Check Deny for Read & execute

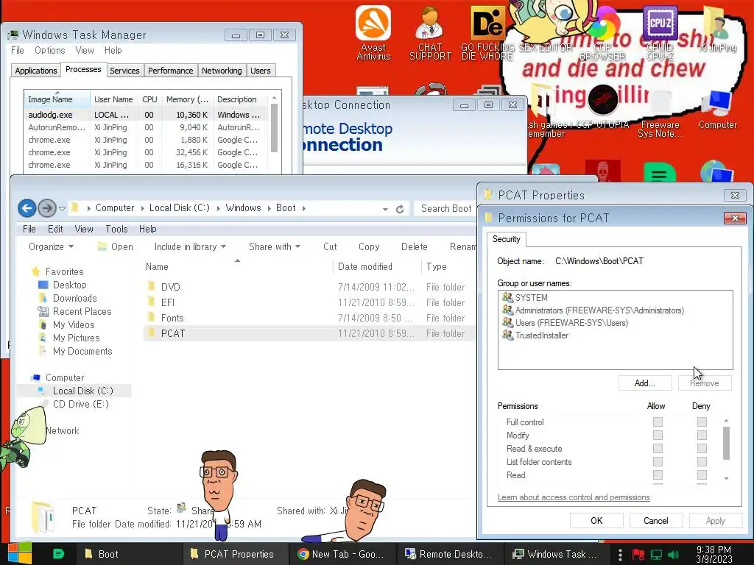[x=702, y=448]
